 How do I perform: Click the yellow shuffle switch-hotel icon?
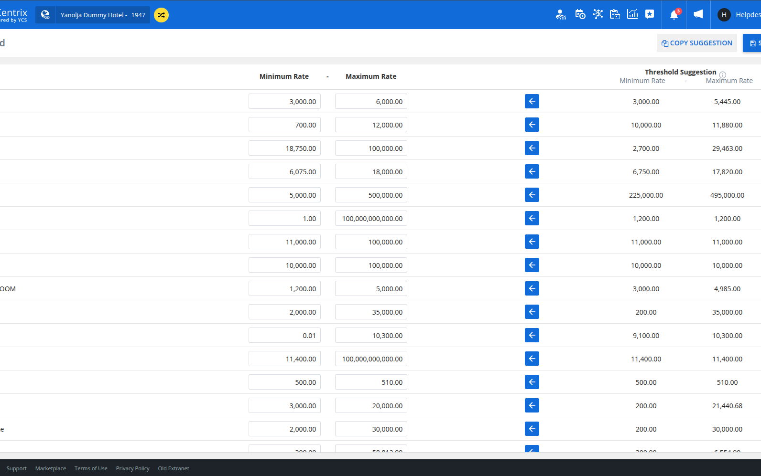tap(161, 15)
